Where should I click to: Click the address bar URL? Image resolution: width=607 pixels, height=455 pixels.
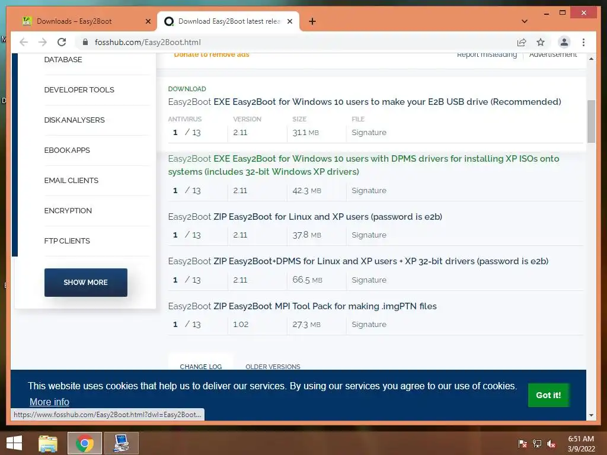[x=148, y=42]
